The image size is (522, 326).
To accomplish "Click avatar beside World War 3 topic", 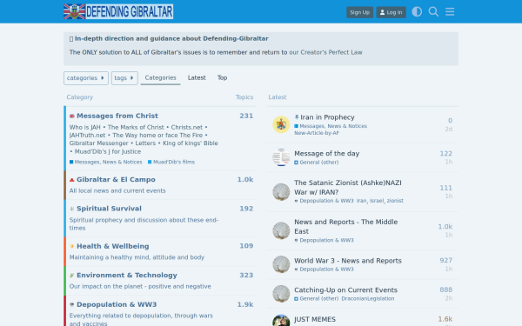I will (281, 264).
